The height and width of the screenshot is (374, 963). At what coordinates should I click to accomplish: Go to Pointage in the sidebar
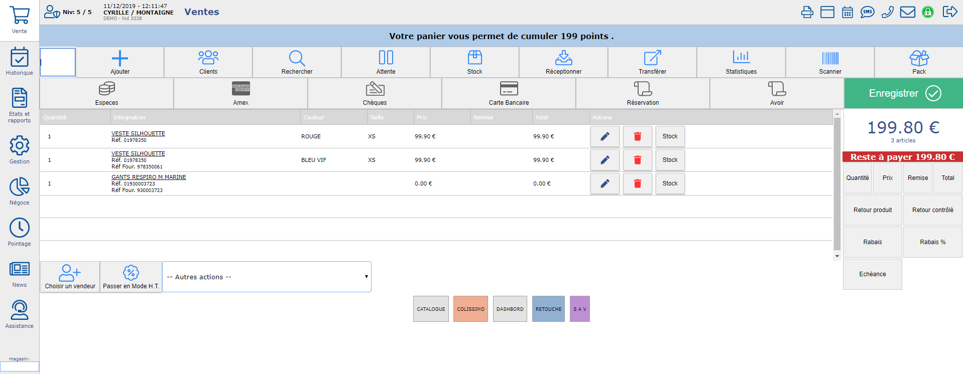pyautogui.click(x=19, y=233)
